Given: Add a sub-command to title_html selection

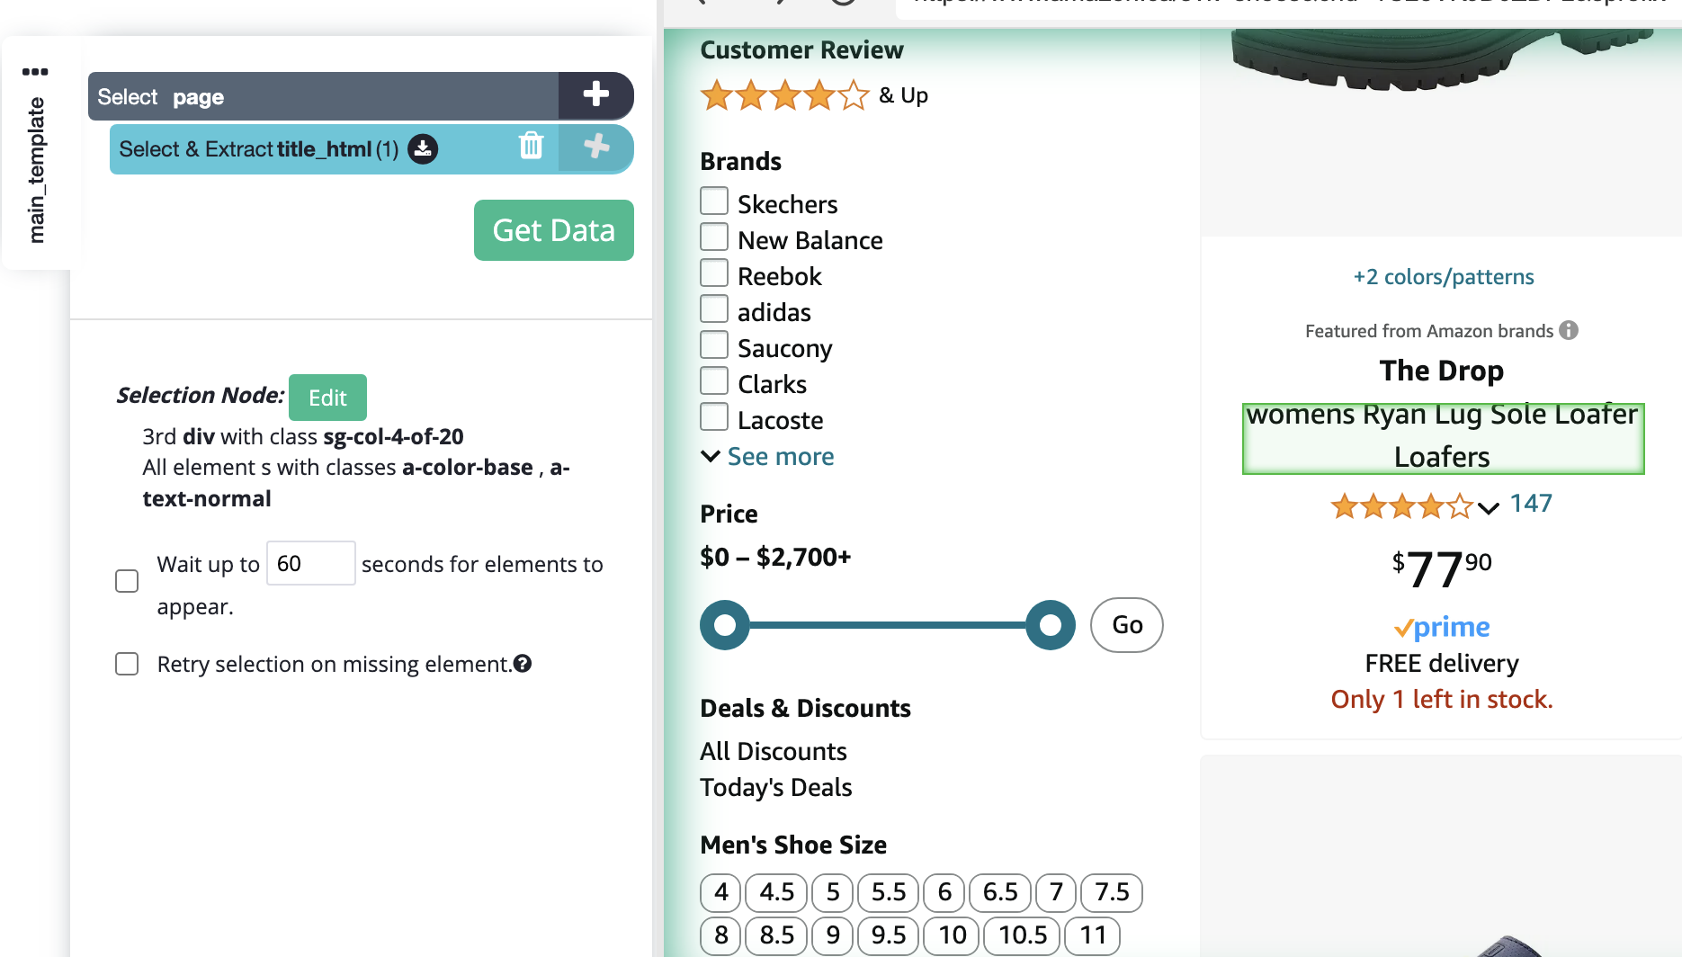Looking at the screenshot, I should (595, 148).
